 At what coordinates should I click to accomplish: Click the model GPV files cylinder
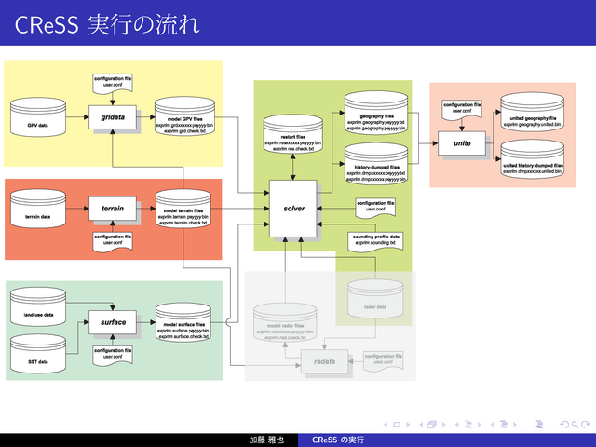[184, 116]
